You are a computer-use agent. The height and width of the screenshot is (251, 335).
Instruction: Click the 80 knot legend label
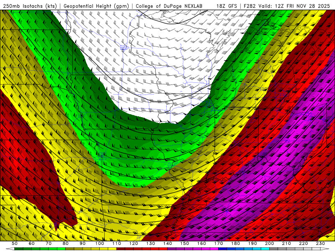point(66,243)
